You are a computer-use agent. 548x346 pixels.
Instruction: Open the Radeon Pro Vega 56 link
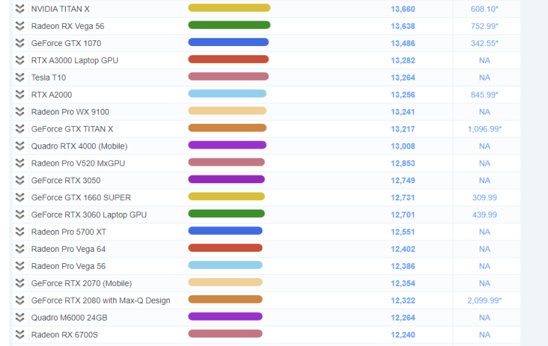(x=69, y=266)
